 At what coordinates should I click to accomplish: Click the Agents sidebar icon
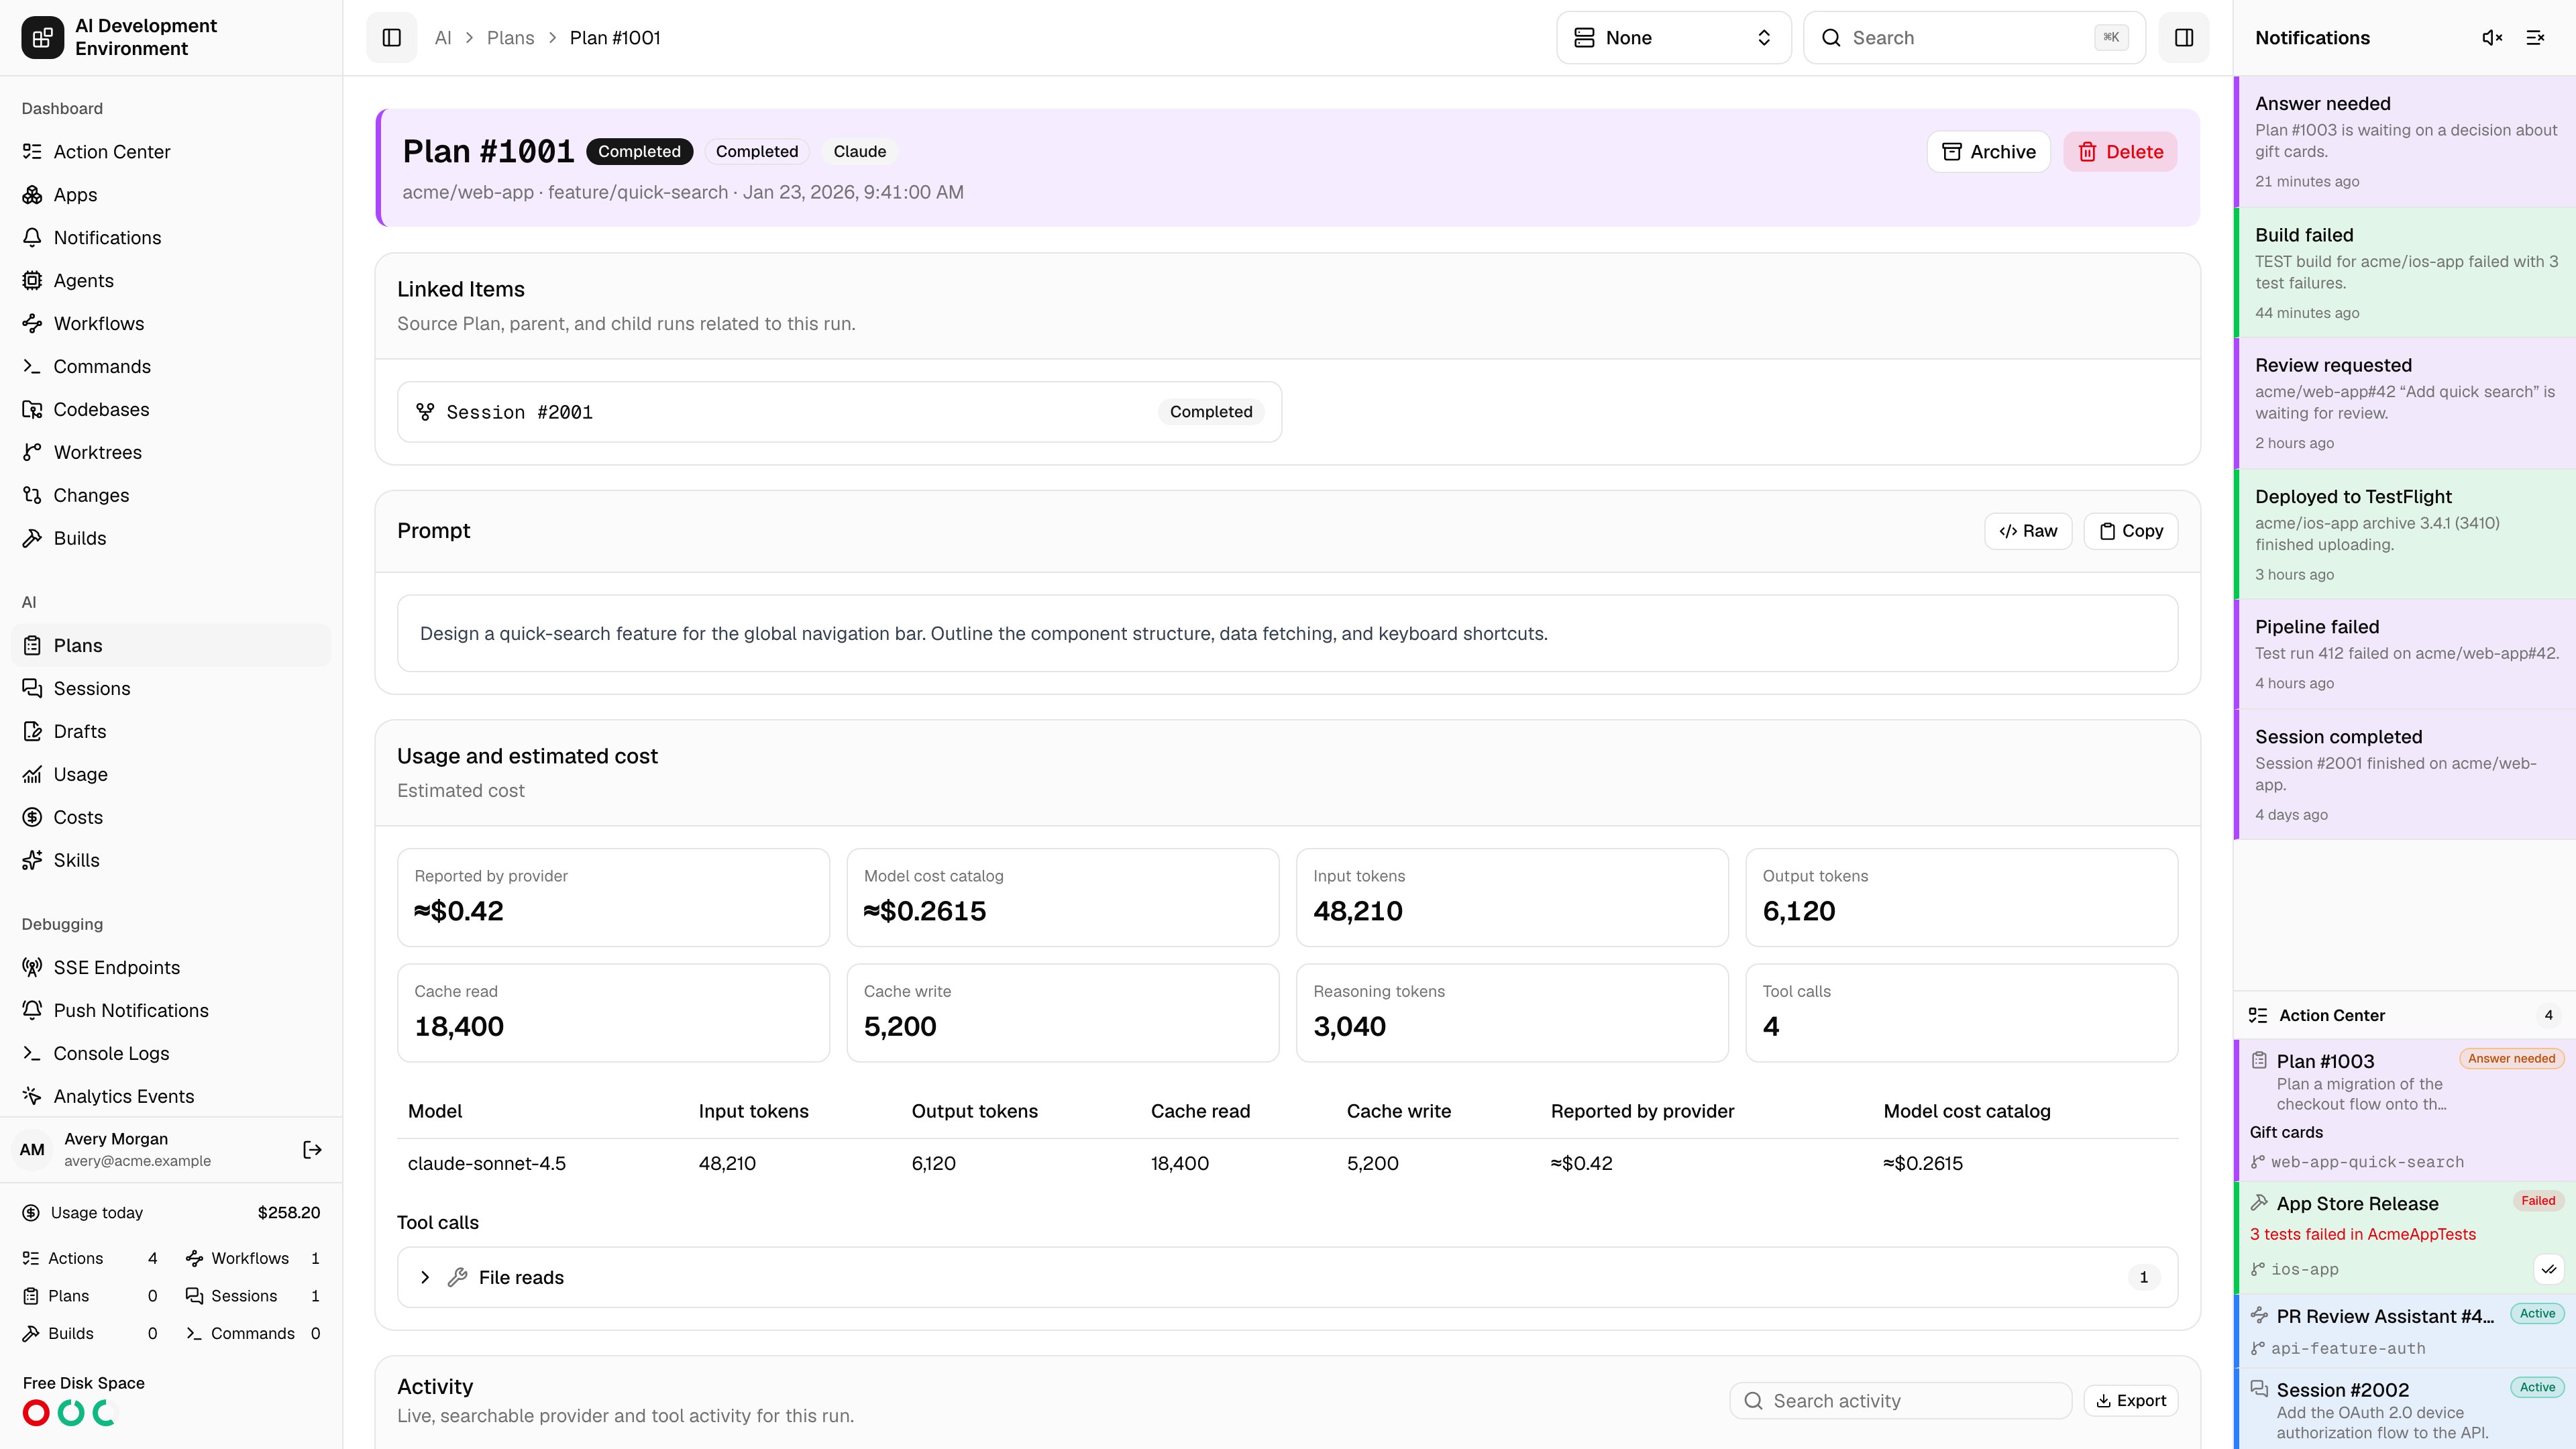click(x=32, y=281)
